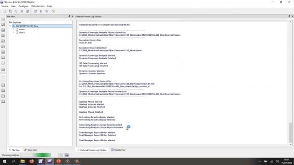
Task: Click the topmost icon in the left sidebar
Action: [3, 19]
